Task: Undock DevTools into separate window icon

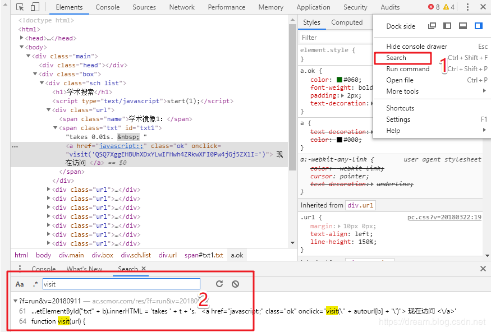Action: [x=432, y=26]
